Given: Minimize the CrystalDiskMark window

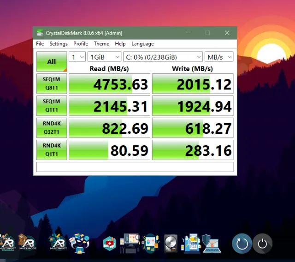Looking at the screenshot, I should pos(189,33).
